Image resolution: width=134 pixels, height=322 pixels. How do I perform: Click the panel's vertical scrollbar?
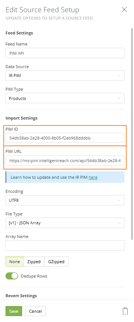132,134
